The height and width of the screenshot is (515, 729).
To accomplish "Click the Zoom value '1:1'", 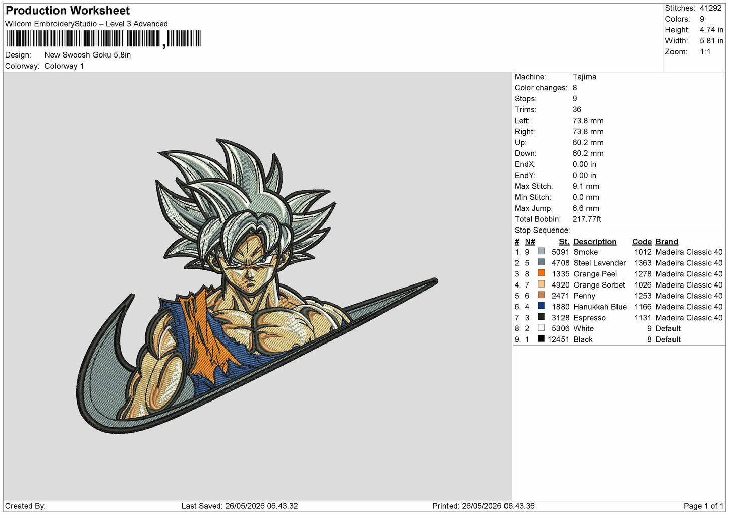I will (705, 52).
